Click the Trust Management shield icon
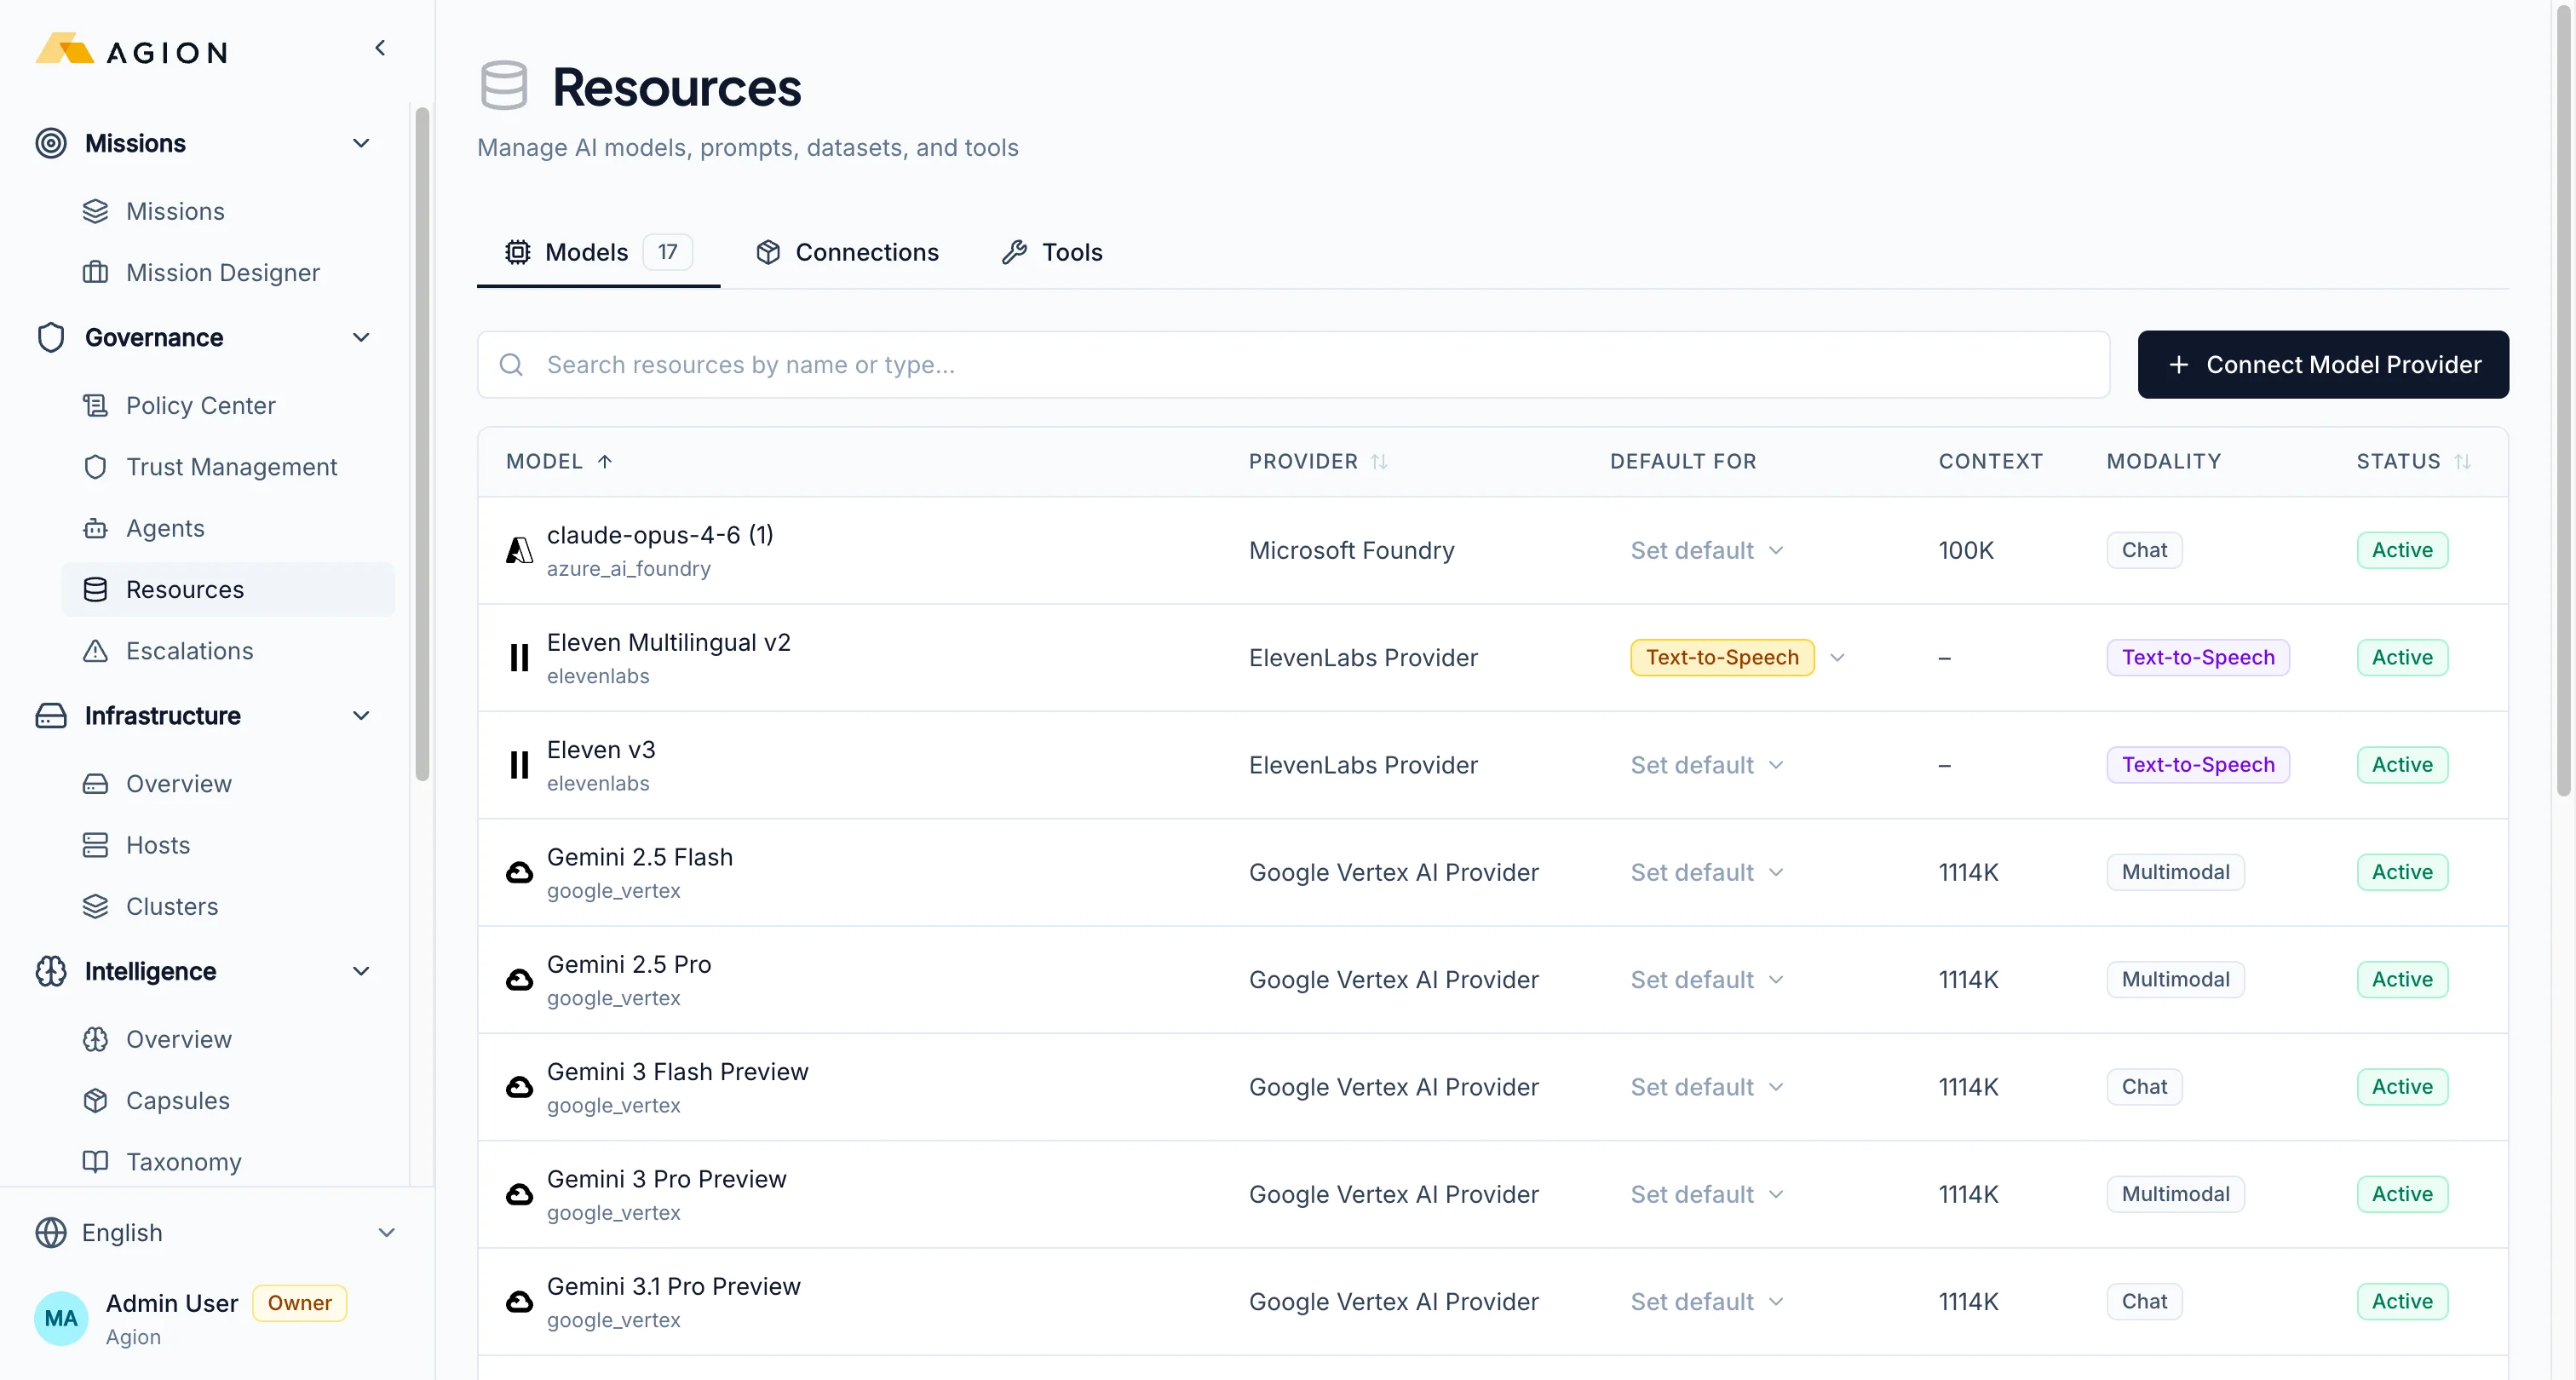The height and width of the screenshot is (1380, 2576). (96, 467)
